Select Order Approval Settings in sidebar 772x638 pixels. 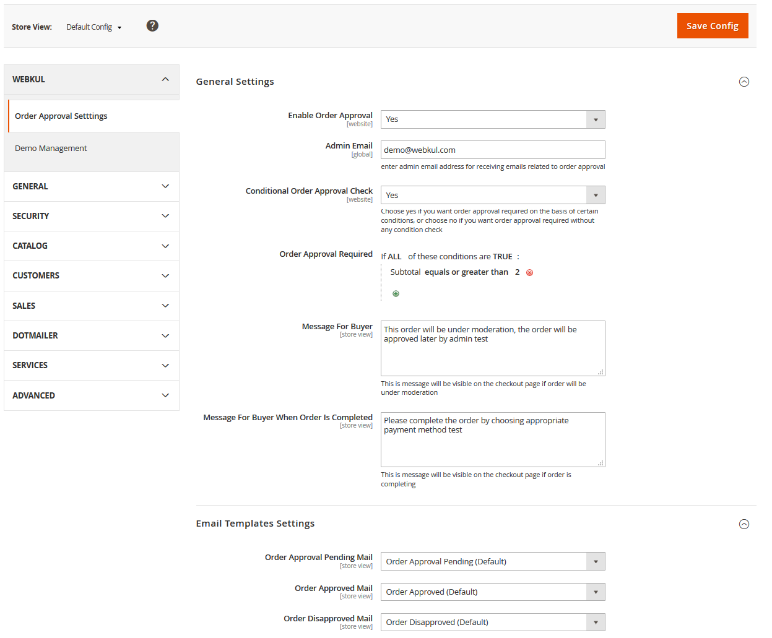click(x=61, y=116)
